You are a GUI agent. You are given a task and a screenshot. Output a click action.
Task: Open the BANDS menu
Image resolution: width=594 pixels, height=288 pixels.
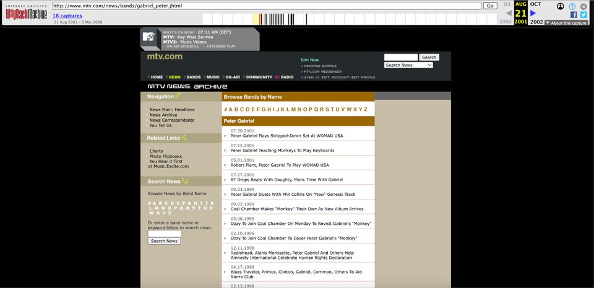(194, 77)
